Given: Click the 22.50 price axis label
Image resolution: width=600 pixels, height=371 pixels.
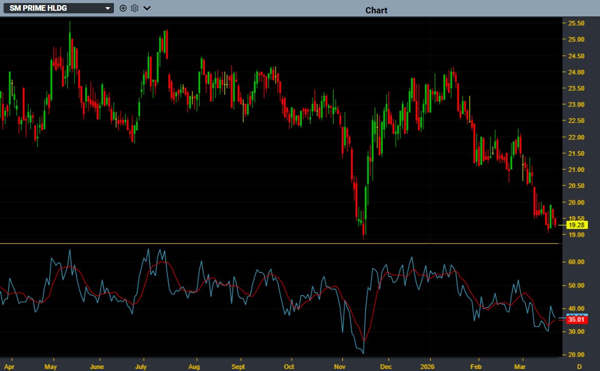Looking at the screenshot, I should tap(576, 121).
